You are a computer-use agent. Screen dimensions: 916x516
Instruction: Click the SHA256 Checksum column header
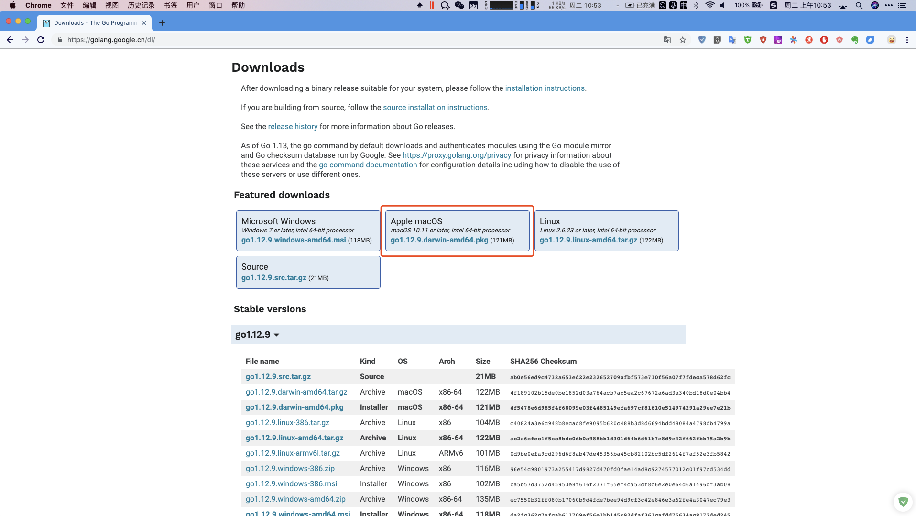click(543, 362)
